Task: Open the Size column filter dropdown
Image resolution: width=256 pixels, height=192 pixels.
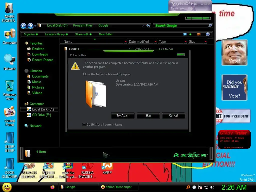Action: 205,42
